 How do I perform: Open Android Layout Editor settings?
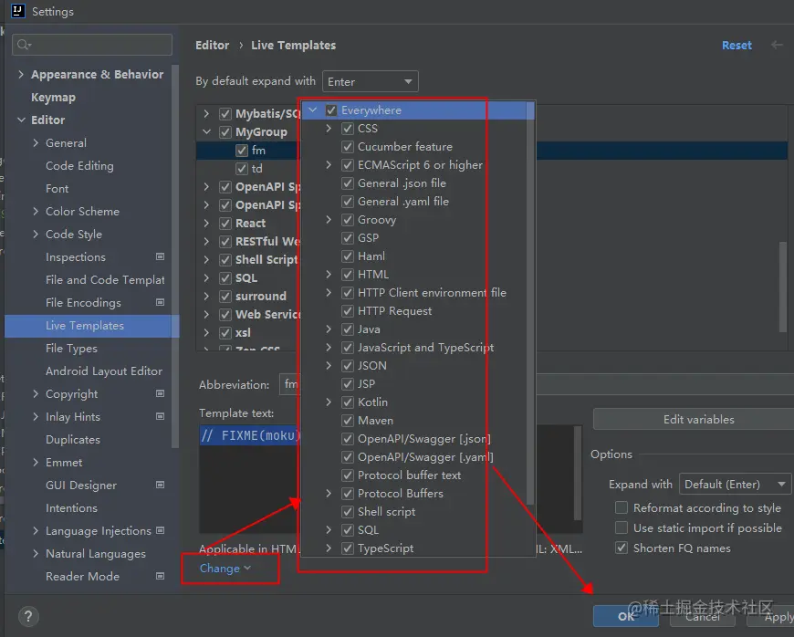104,371
